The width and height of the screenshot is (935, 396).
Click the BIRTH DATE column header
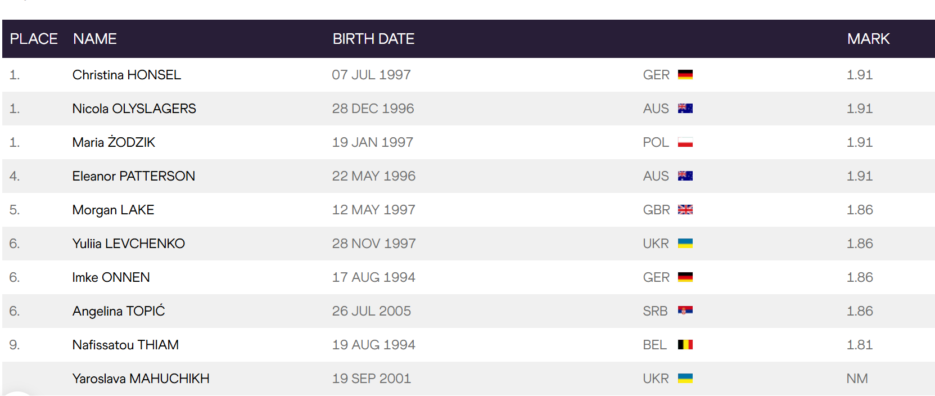(x=373, y=39)
